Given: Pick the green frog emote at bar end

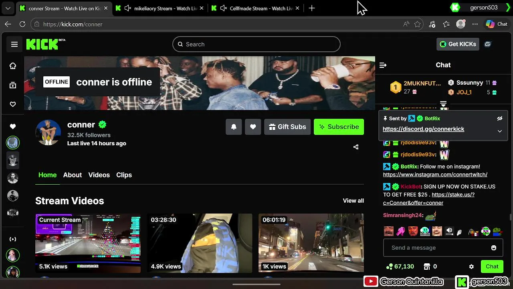Looking at the screenshot, I should [498, 231].
